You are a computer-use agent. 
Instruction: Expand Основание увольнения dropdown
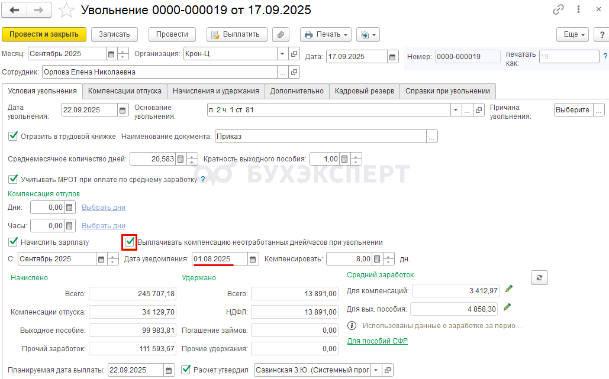[x=456, y=110]
